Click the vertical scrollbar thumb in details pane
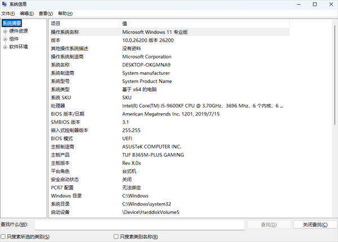This screenshot has width=338, height=242. point(335,75)
